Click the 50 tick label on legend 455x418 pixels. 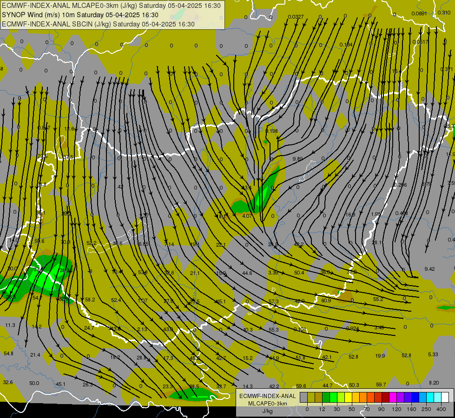[x=352, y=409]
